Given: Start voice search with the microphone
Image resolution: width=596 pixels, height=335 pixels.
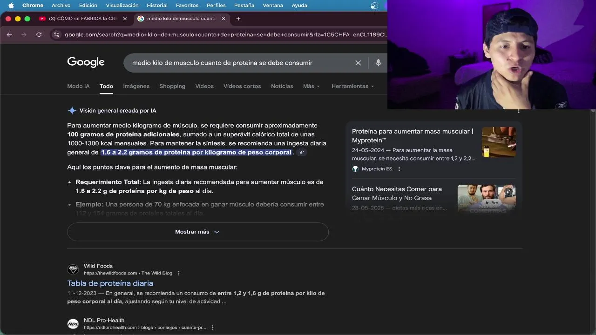Looking at the screenshot, I should [x=378, y=63].
